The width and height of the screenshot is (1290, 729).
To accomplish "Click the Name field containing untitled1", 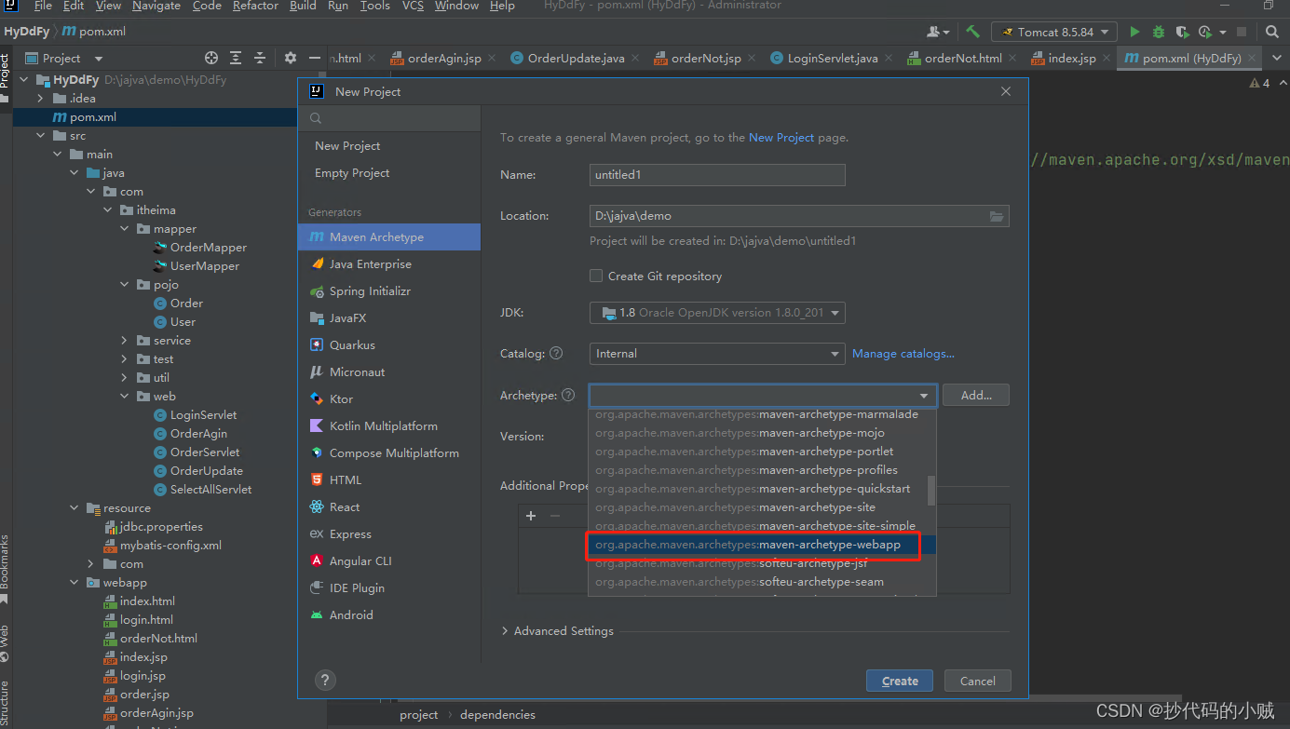I will coord(717,175).
